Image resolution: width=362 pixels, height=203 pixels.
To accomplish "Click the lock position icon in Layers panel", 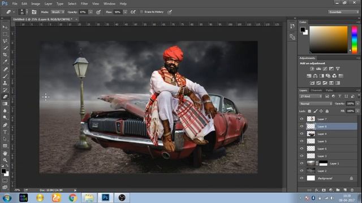I will (x=321, y=111).
